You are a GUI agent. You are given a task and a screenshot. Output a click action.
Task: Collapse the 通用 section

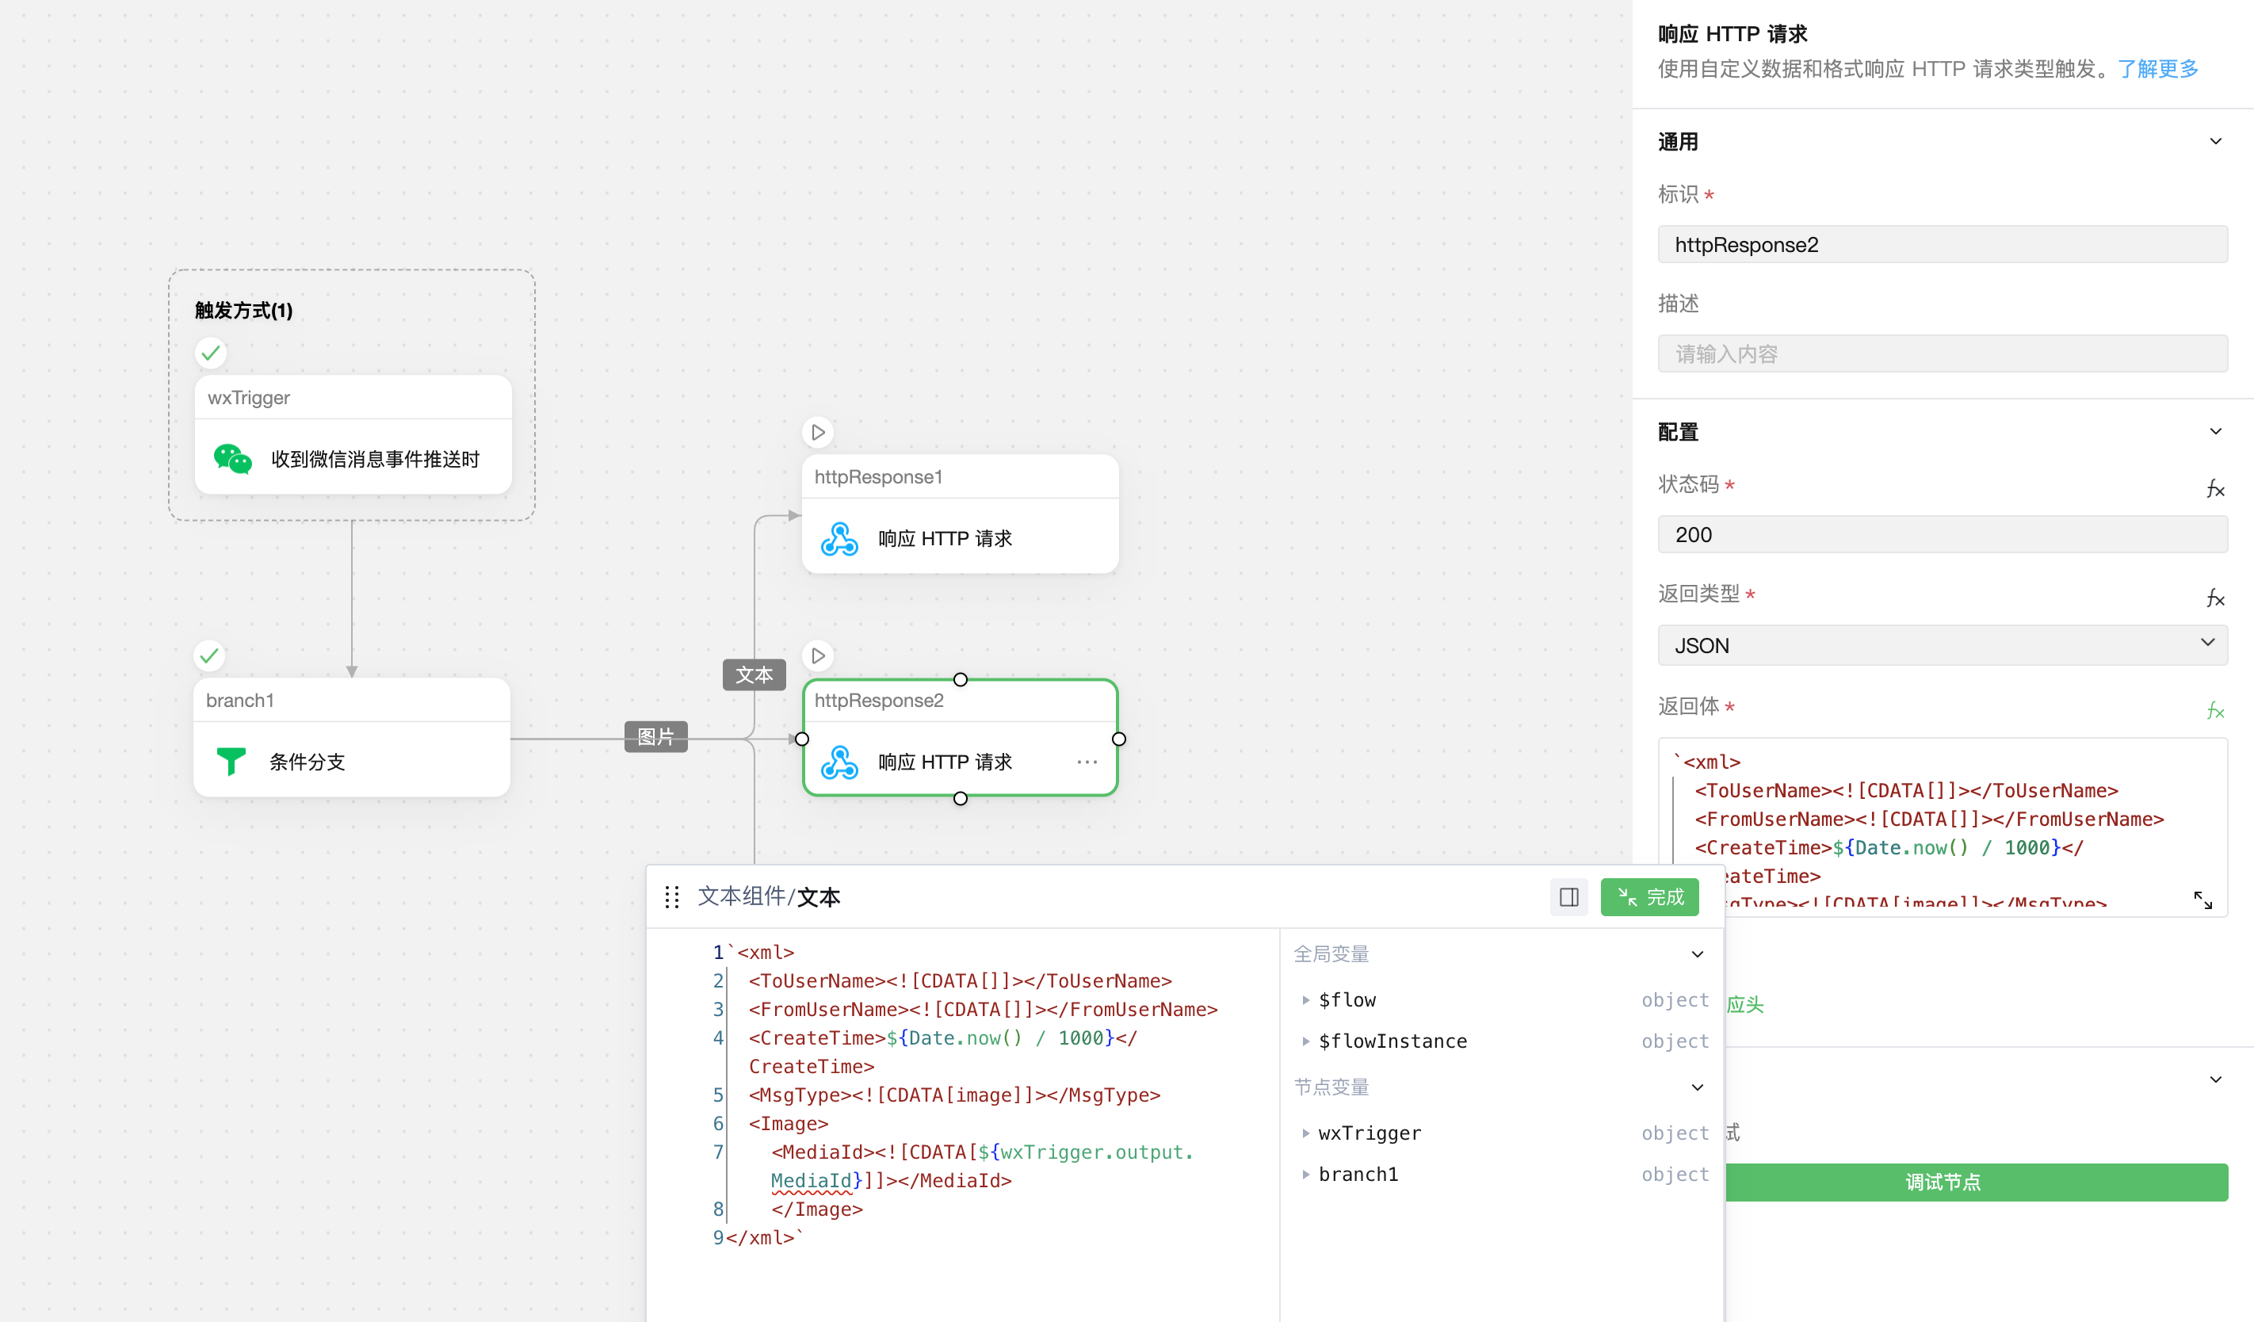pos(2214,141)
